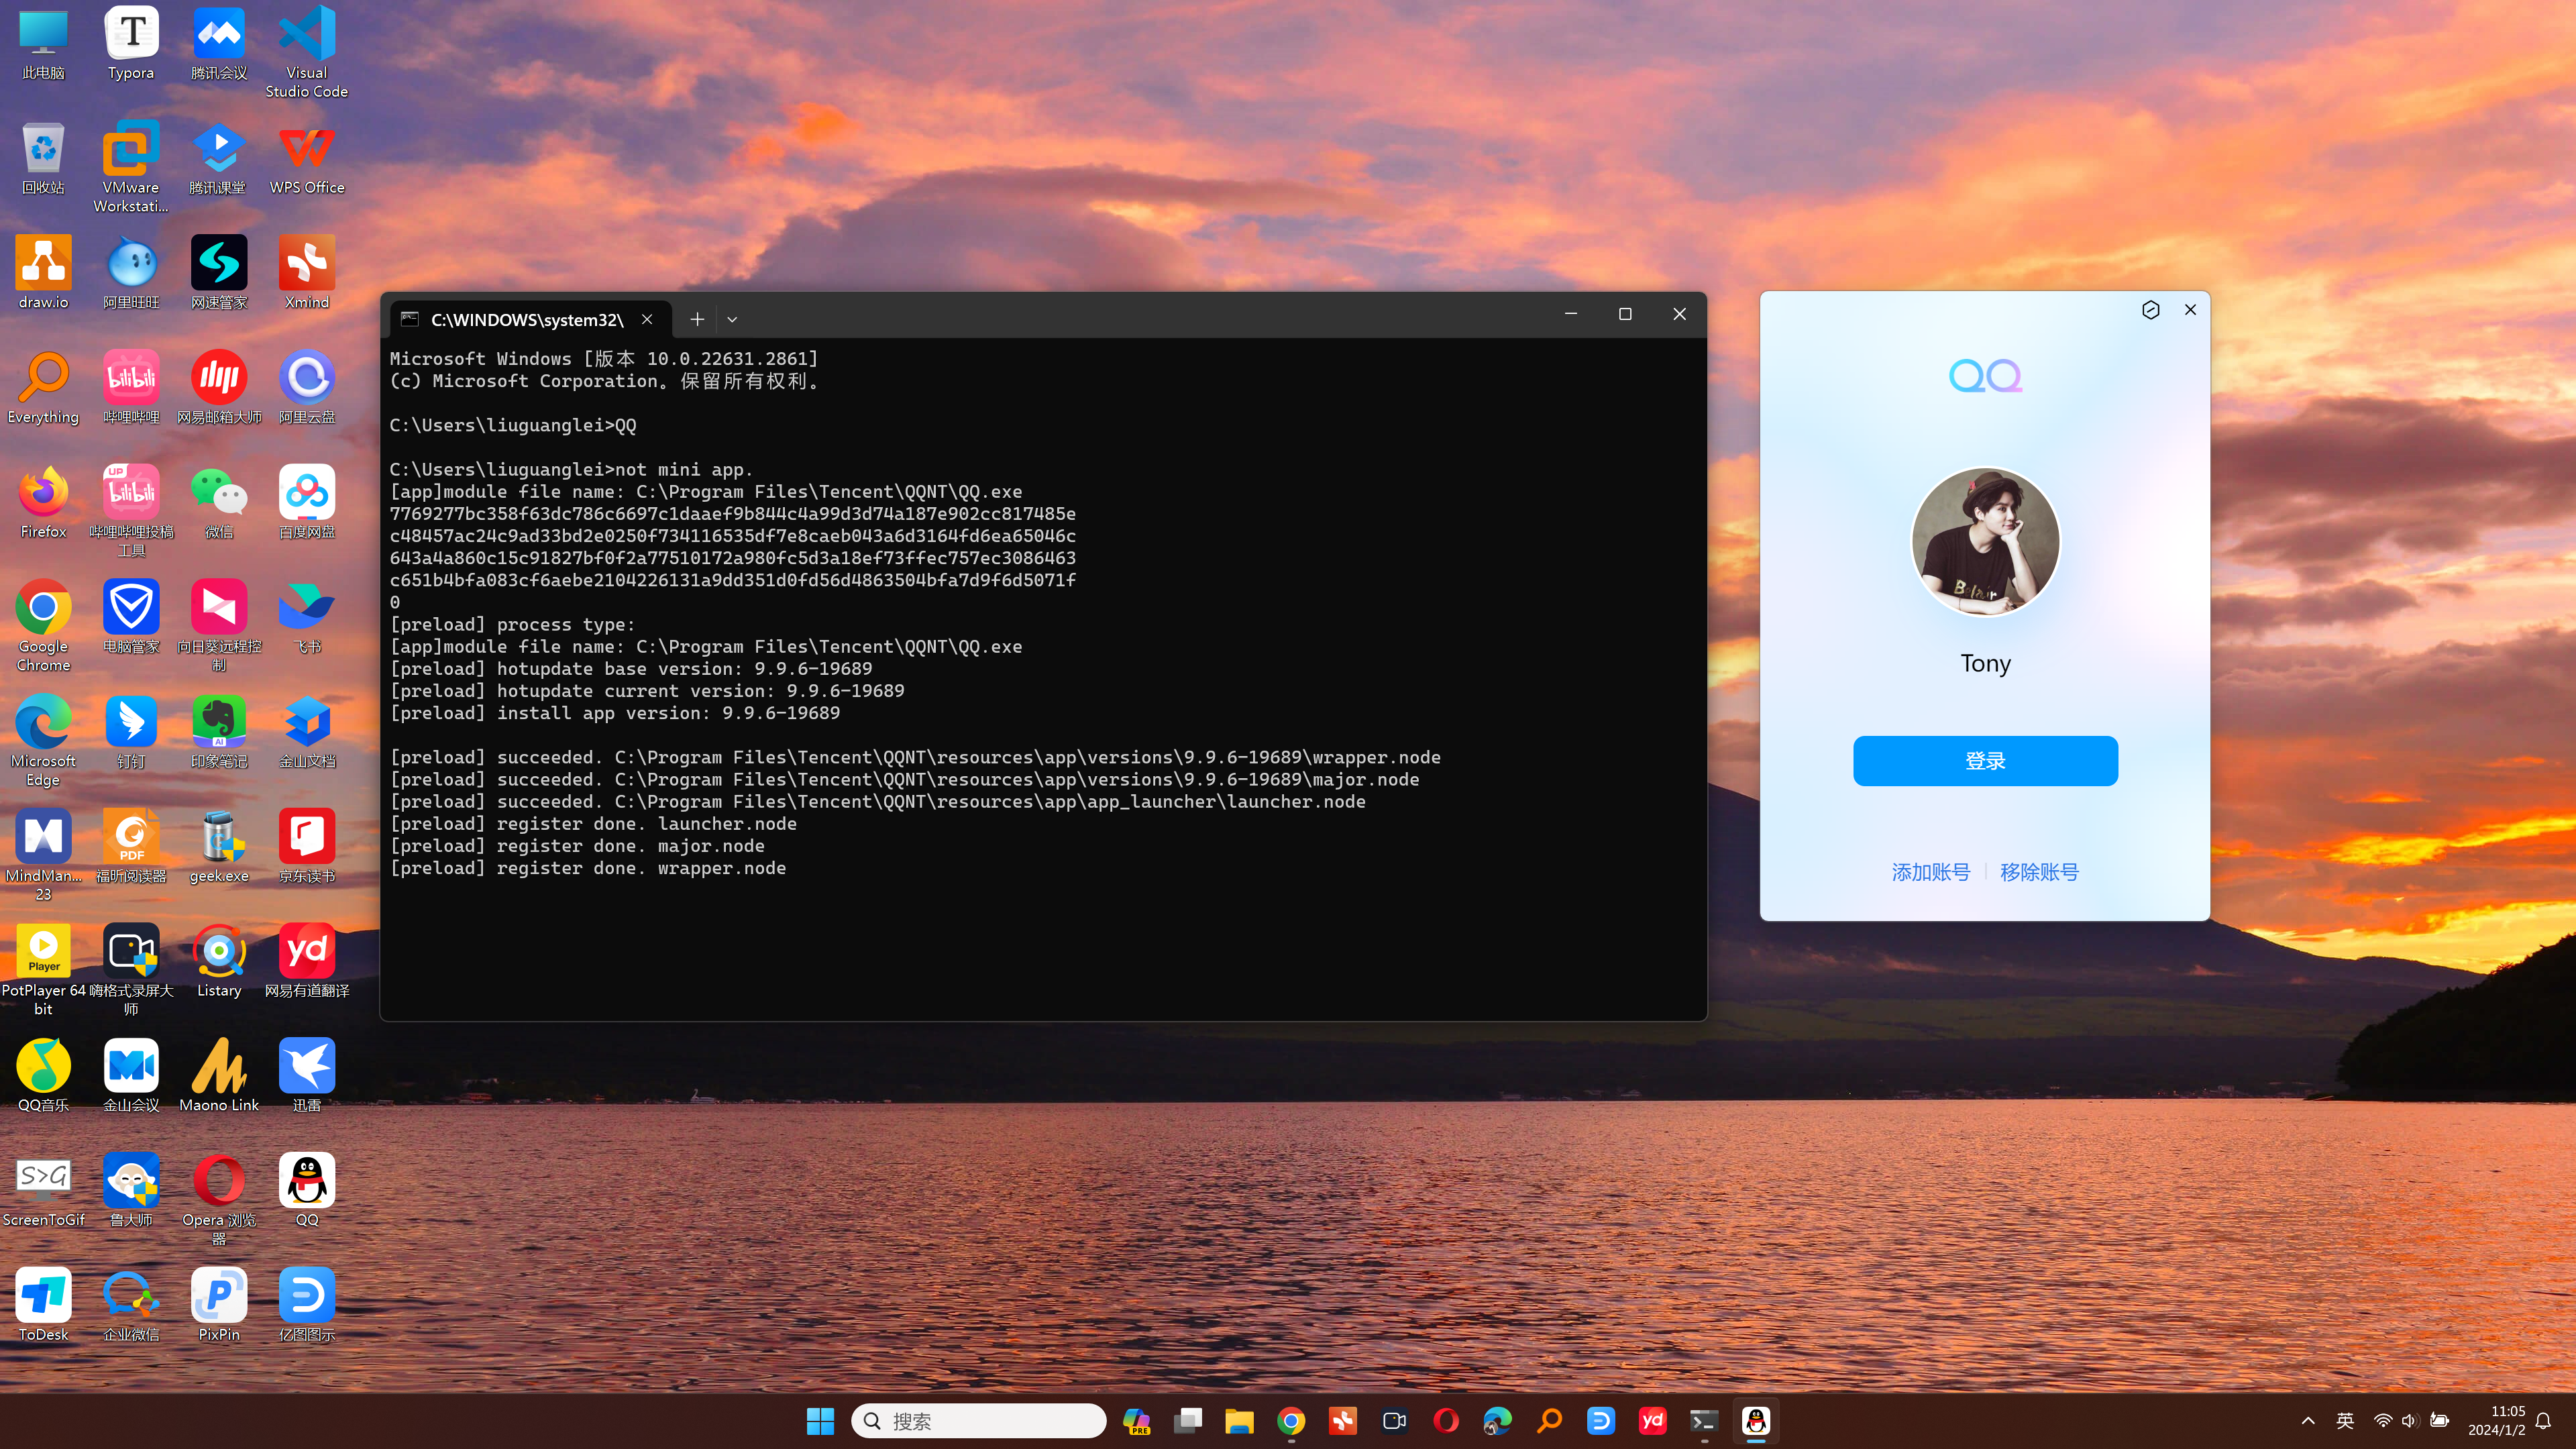Expand terminal profile dropdown chevron

tap(732, 319)
